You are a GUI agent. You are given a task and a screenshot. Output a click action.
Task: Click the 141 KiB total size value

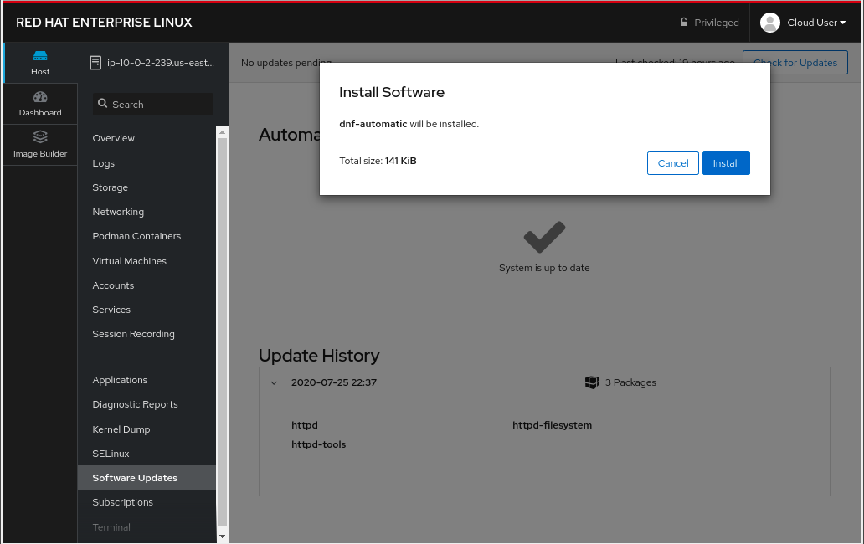(x=400, y=161)
